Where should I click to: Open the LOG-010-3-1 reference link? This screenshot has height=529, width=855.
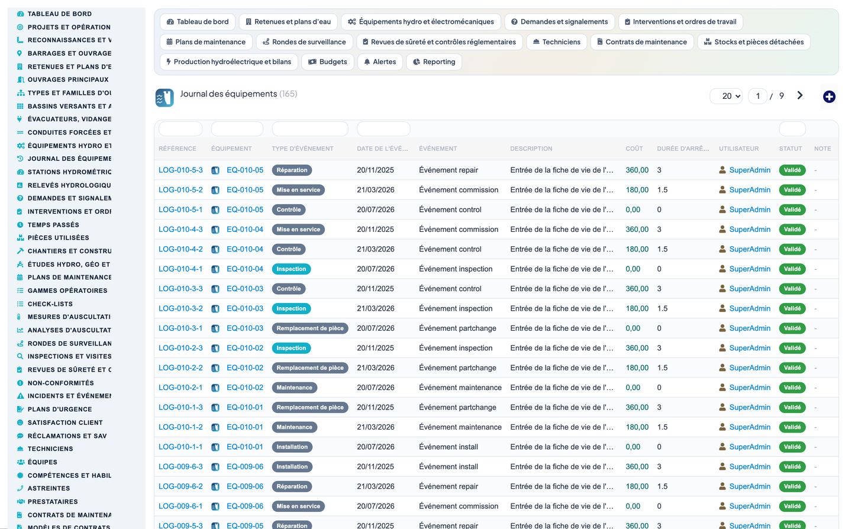180,328
